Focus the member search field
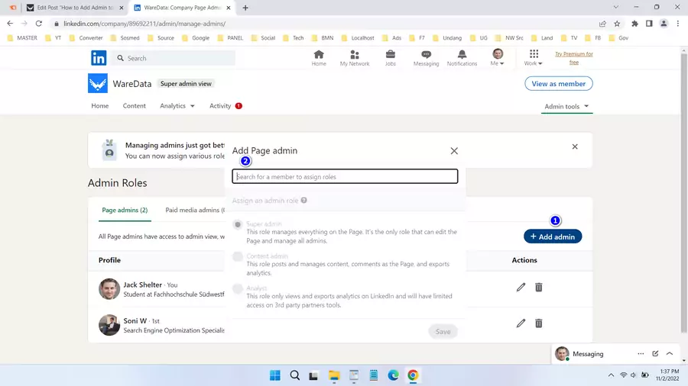 (345, 176)
